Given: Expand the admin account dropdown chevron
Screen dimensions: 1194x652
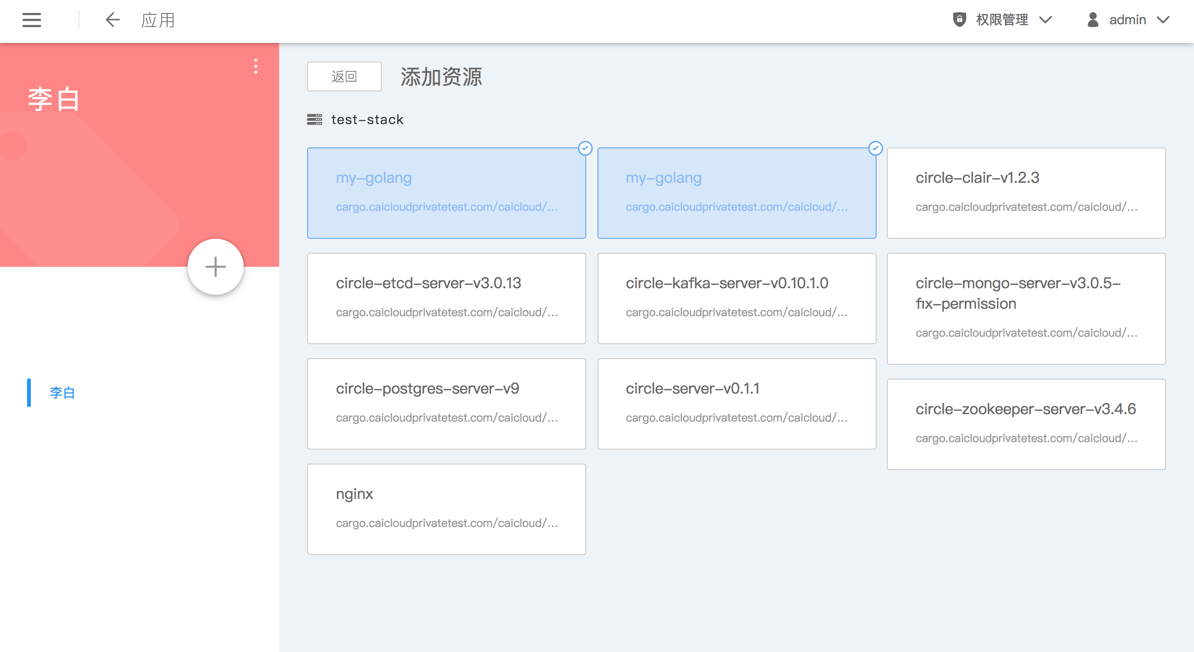Looking at the screenshot, I should [1163, 20].
